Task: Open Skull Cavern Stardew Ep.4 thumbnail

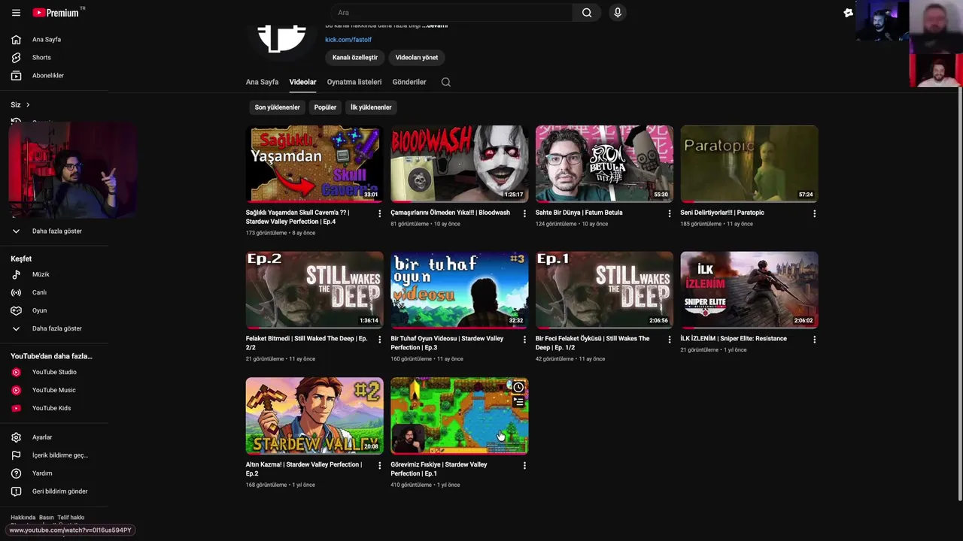Action: click(314, 164)
